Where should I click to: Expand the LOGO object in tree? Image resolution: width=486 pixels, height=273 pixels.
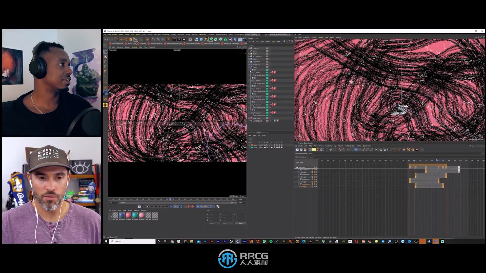point(249,59)
